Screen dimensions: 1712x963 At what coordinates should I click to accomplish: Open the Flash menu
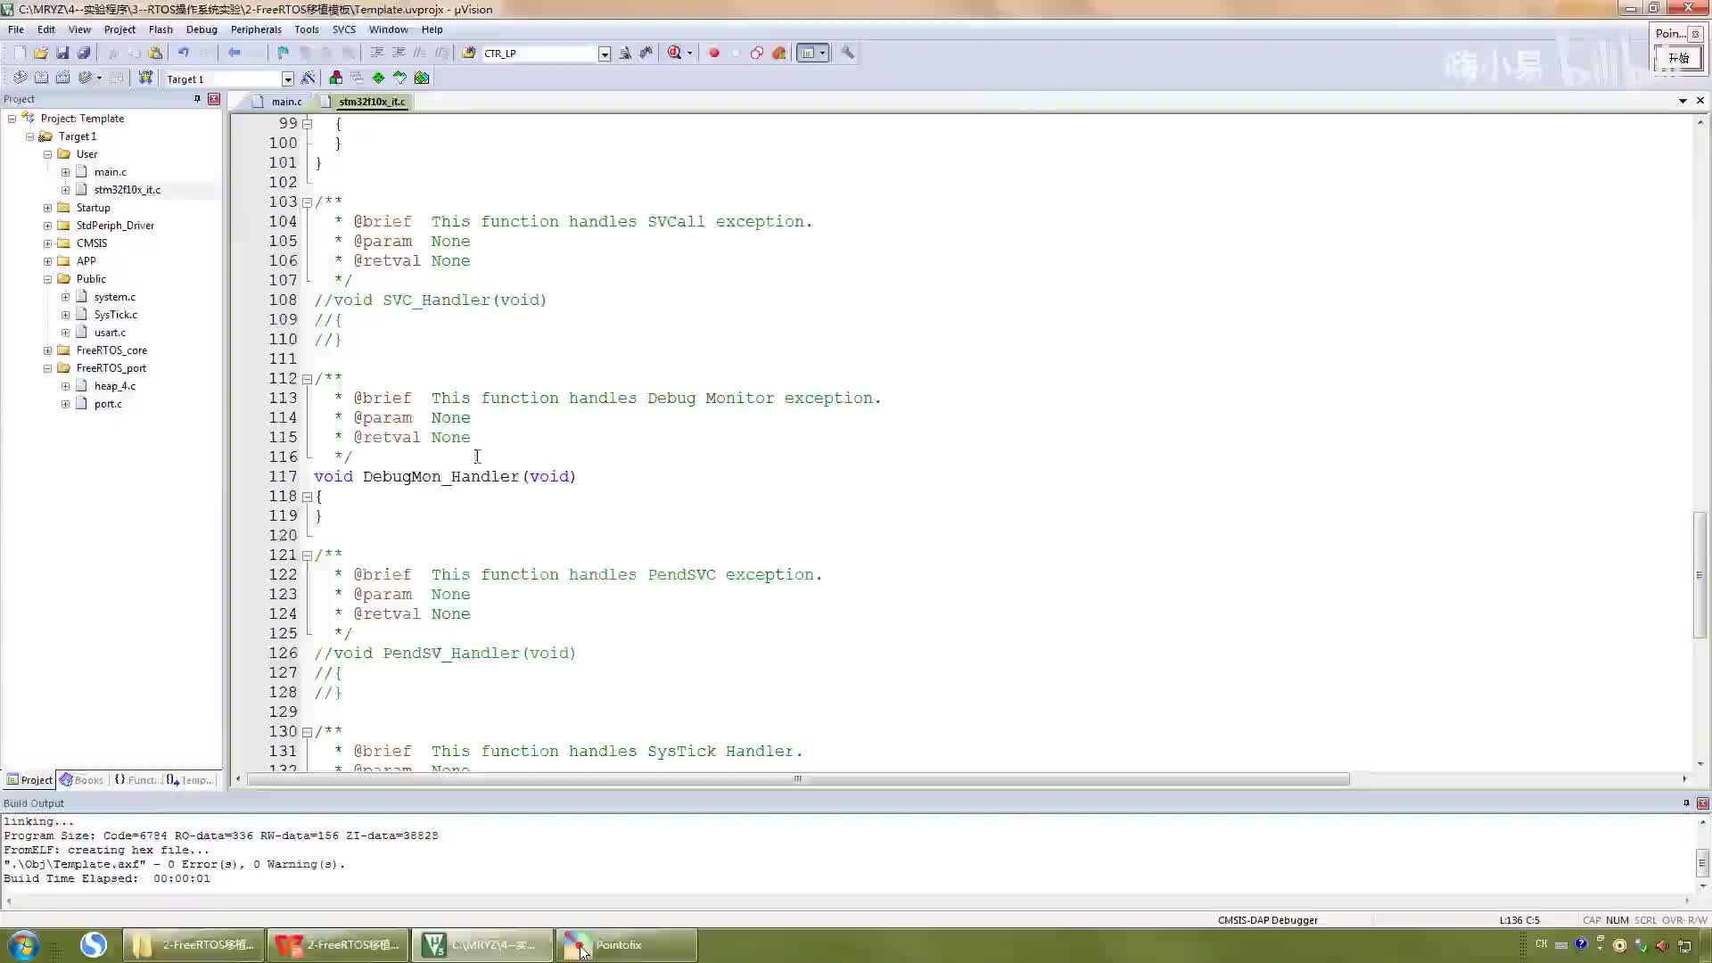click(x=160, y=29)
